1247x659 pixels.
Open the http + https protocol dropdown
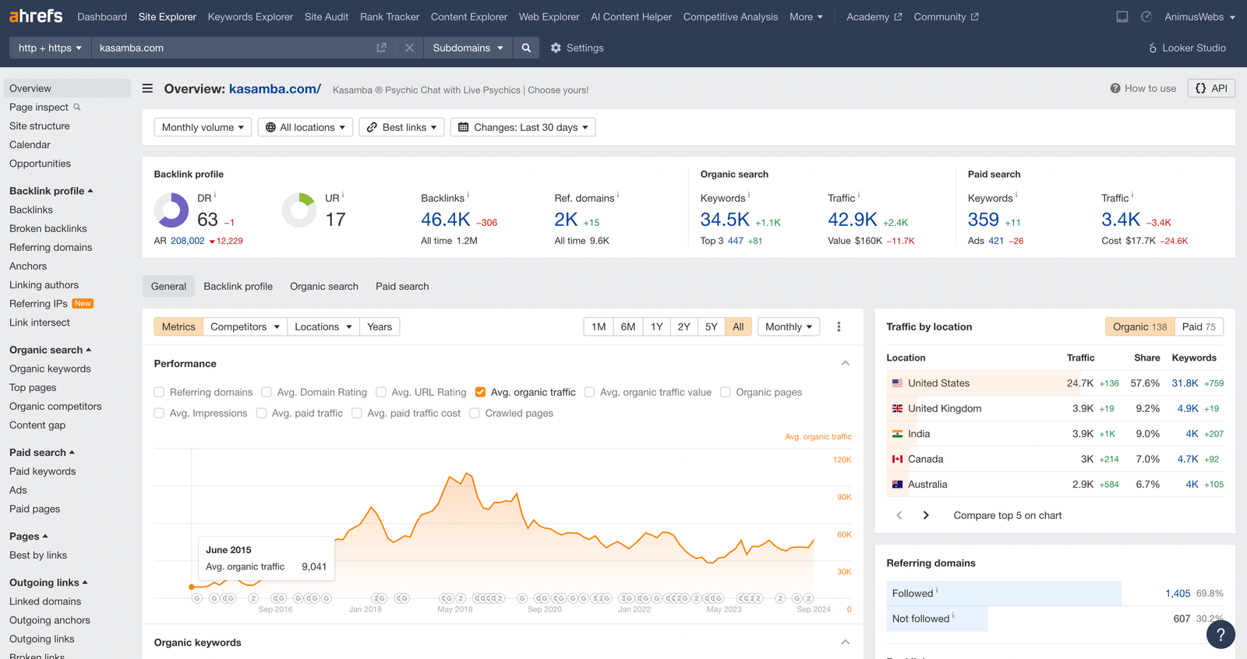tap(50, 48)
